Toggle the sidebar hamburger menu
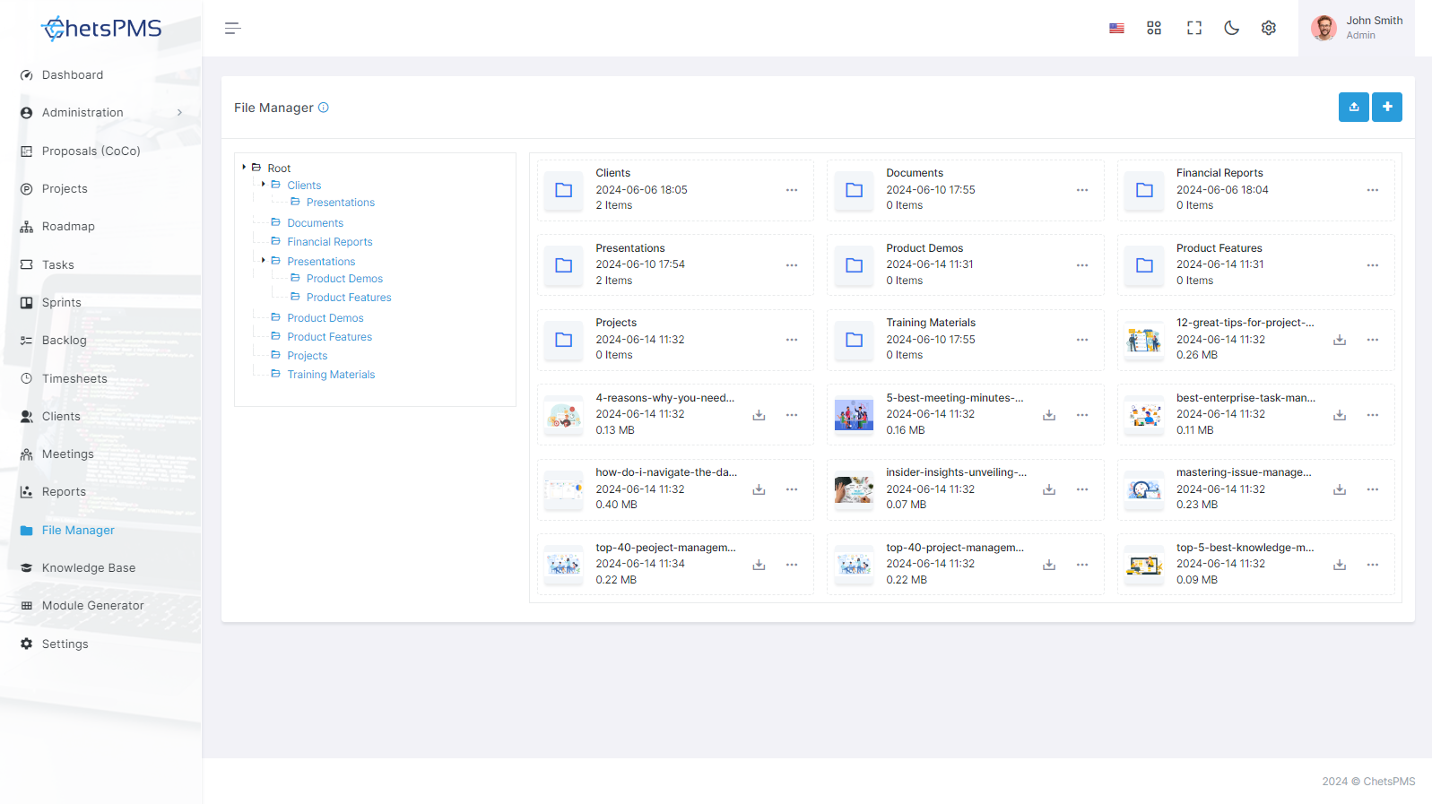Image resolution: width=1432 pixels, height=804 pixels. pyautogui.click(x=233, y=29)
